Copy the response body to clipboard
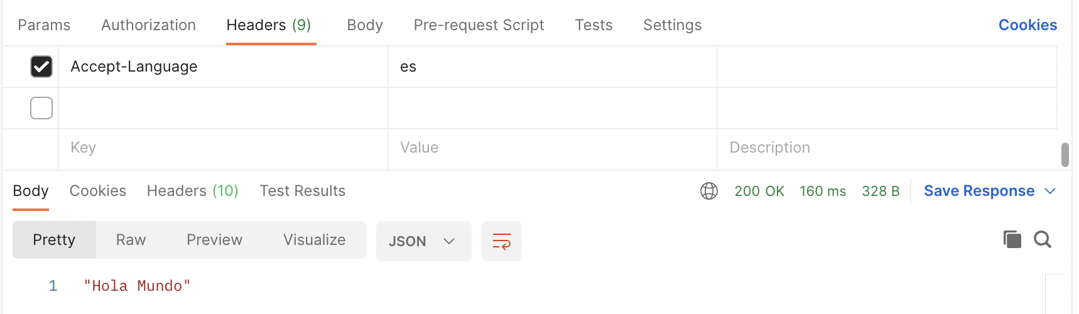Screen dimensions: 1079x314 click(x=1012, y=239)
